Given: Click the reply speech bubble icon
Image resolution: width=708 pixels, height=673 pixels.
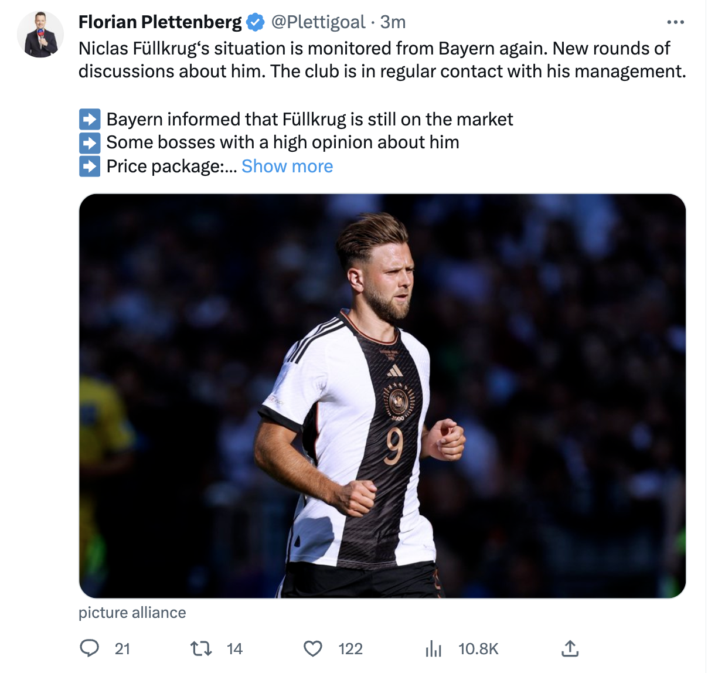Looking at the screenshot, I should [x=89, y=648].
